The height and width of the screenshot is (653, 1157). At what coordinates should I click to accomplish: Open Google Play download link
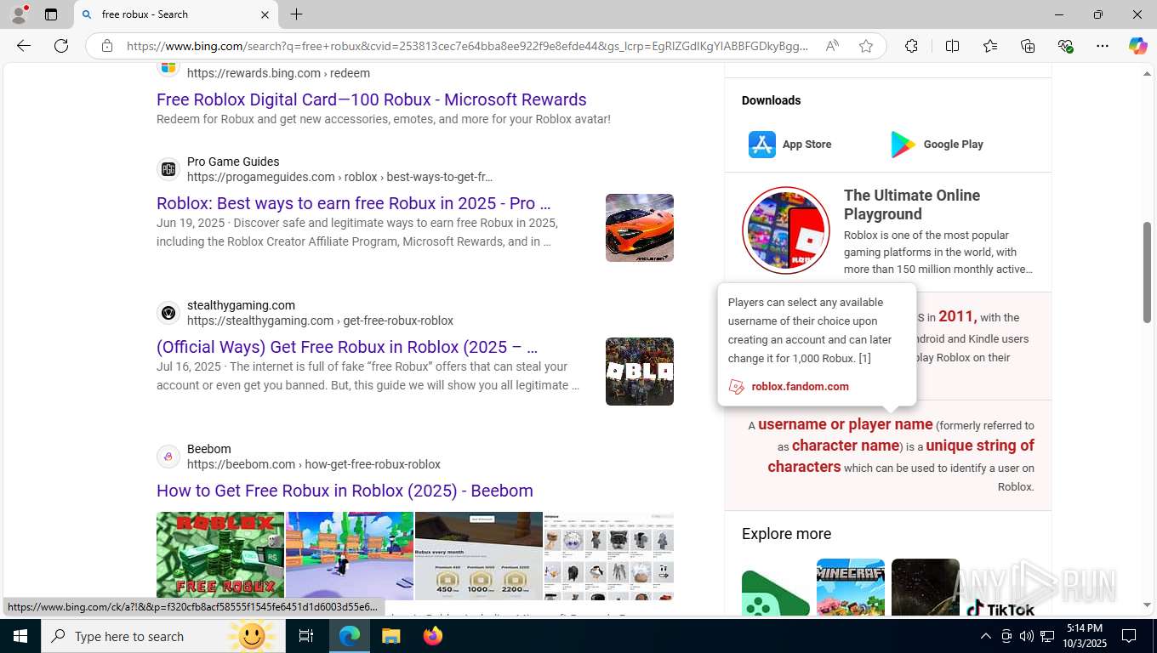(x=937, y=145)
